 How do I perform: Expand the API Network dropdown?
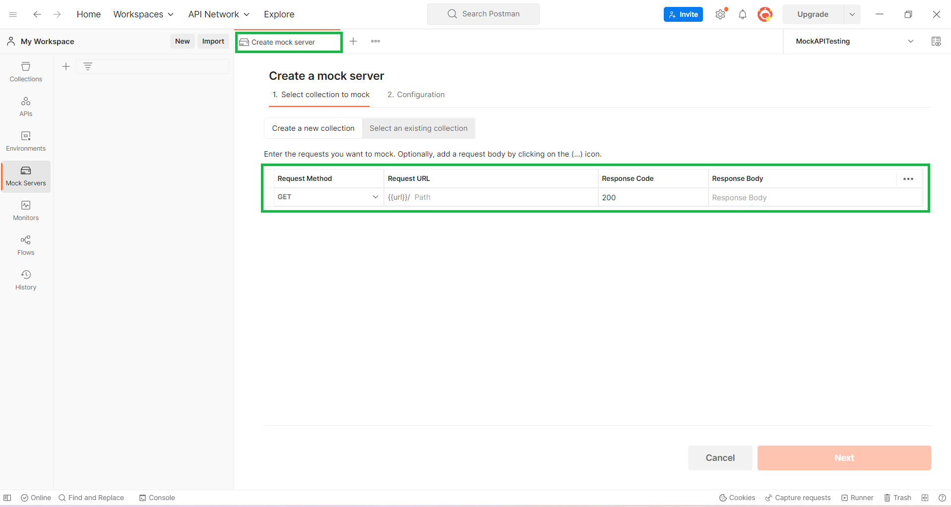219,14
